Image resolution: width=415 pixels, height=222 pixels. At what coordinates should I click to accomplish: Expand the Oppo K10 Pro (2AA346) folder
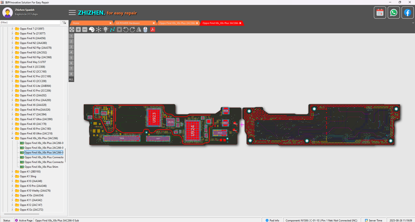13,186
